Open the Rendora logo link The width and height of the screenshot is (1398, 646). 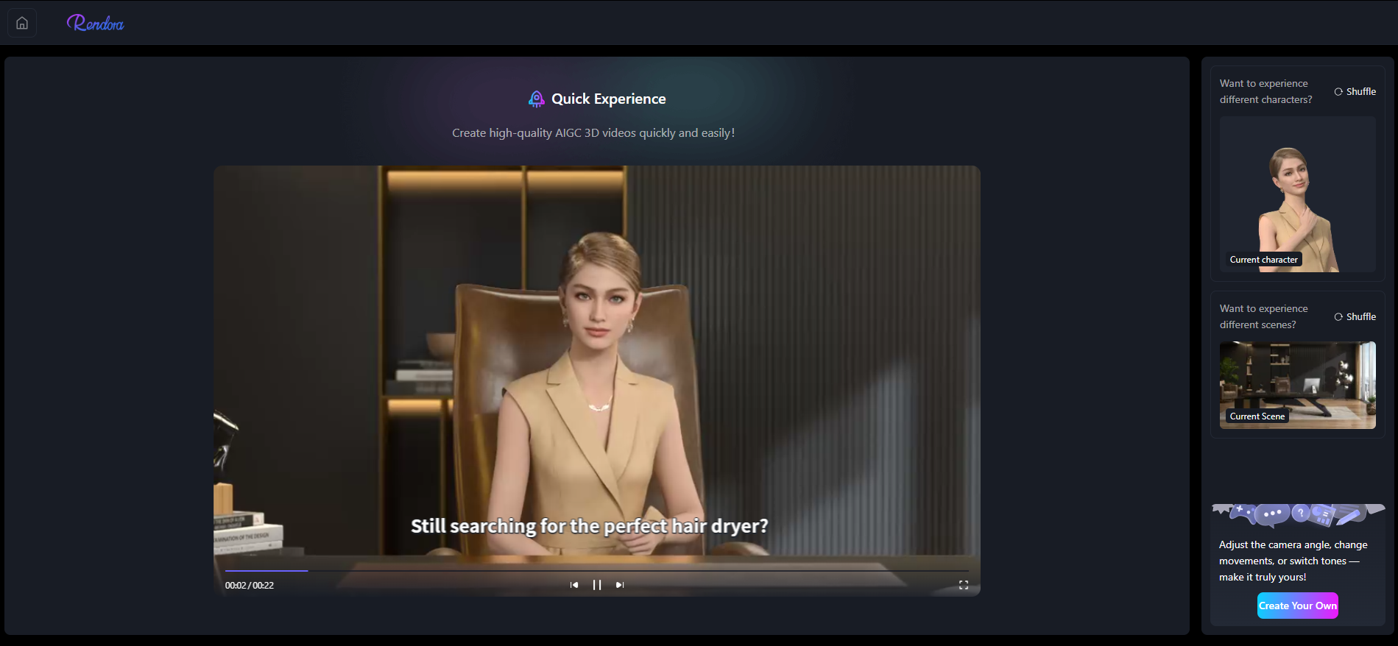[96, 24]
